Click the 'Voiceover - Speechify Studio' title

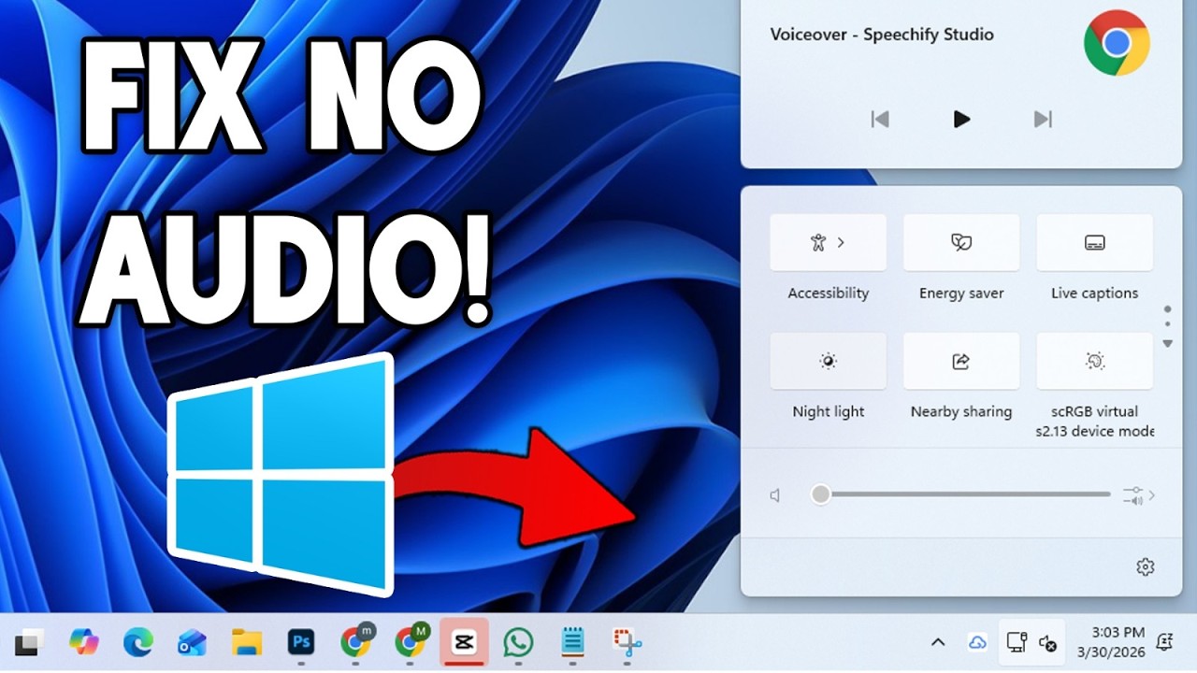882,35
